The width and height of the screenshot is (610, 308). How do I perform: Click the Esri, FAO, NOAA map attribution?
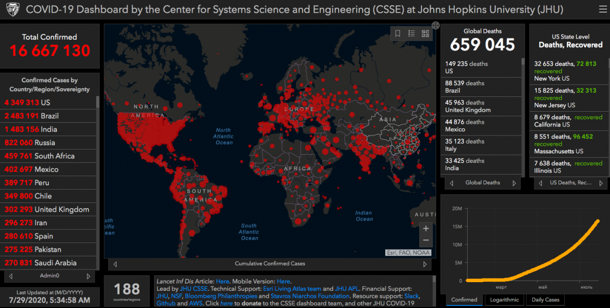pyautogui.click(x=408, y=253)
